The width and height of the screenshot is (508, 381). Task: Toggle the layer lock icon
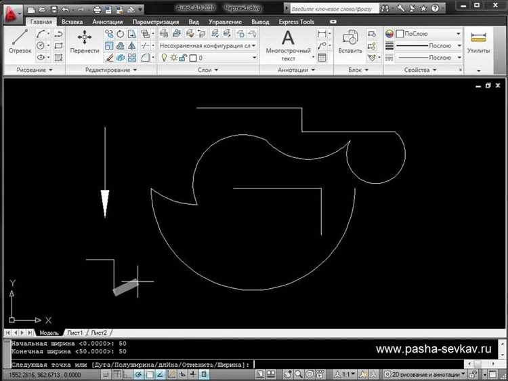pyautogui.click(x=183, y=58)
